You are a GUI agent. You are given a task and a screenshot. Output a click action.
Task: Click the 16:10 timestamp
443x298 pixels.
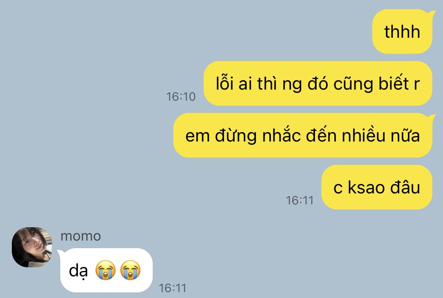[x=181, y=96]
